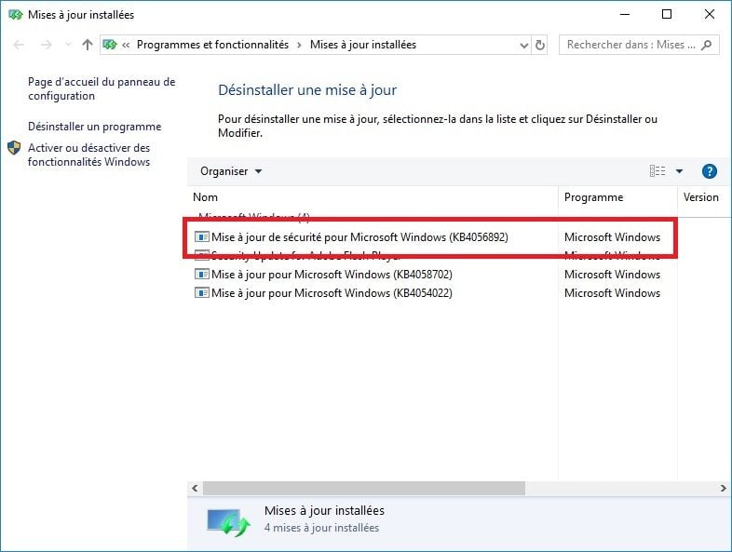Click Microsoft Windows cell for KB4054022

click(612, 293)
